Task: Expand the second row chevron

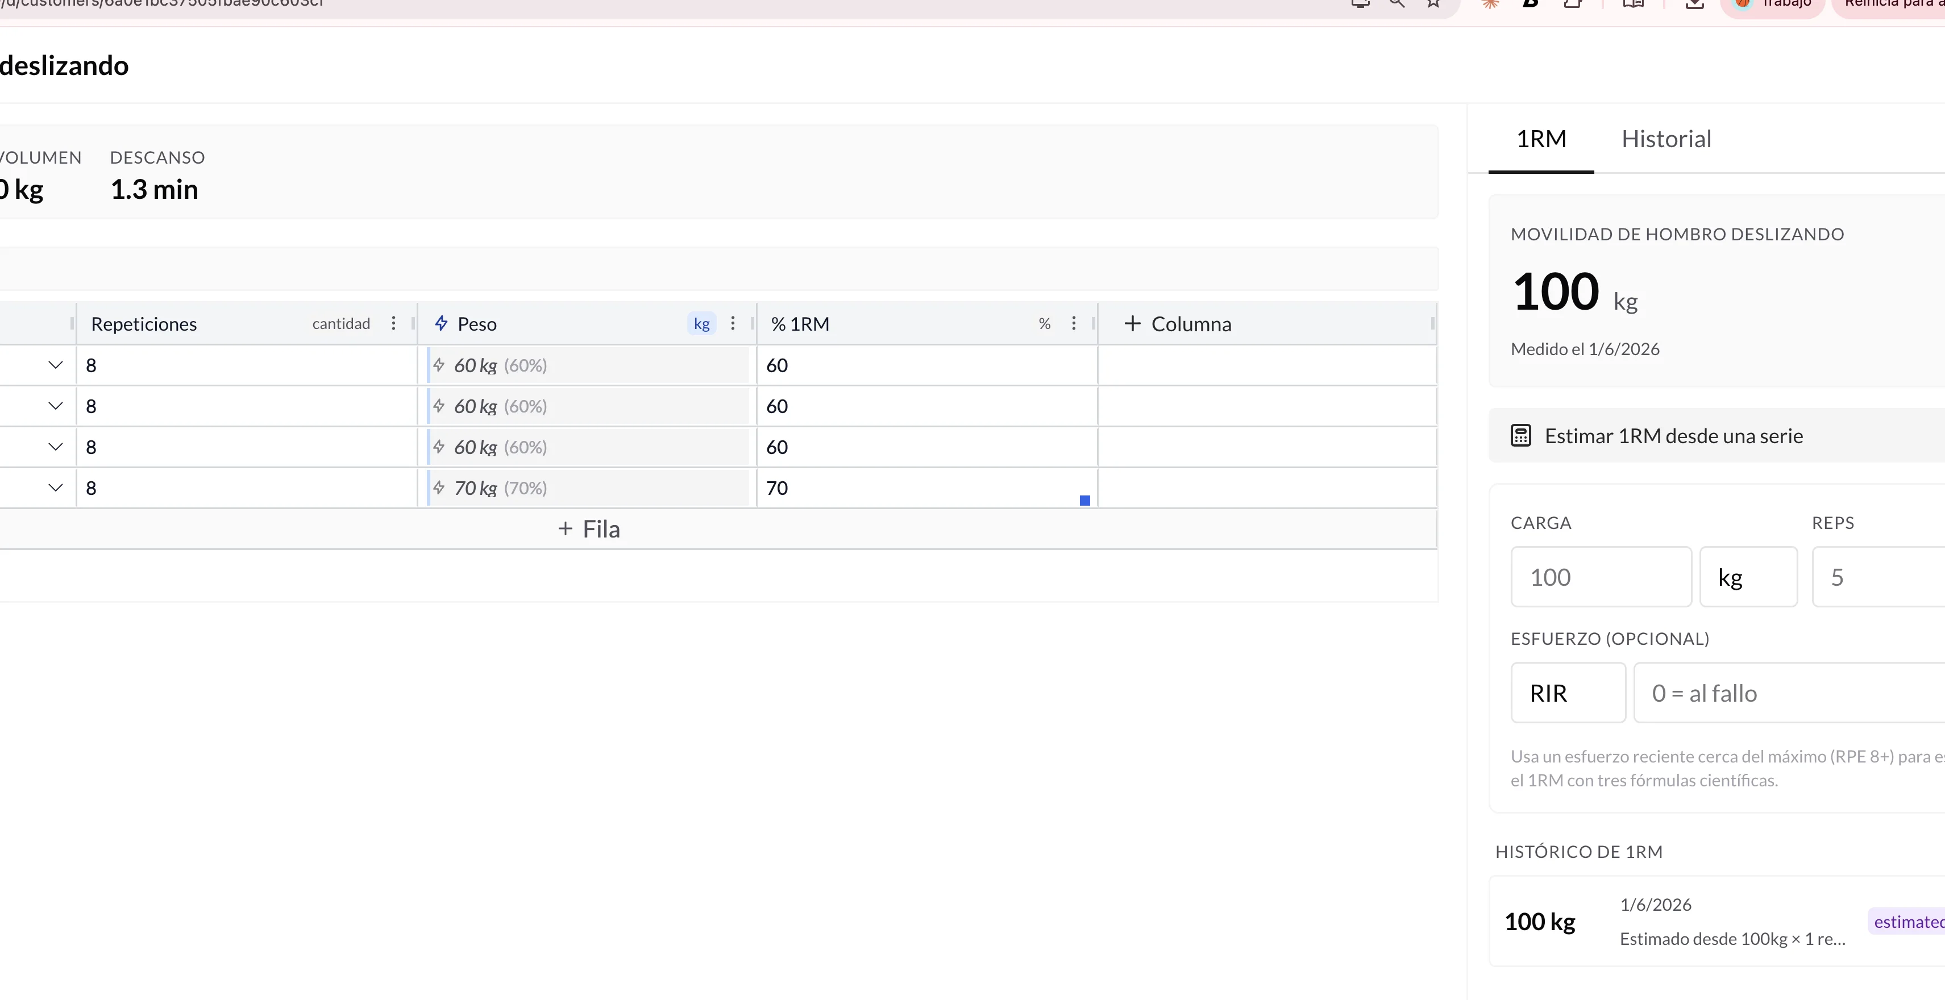Action: [x=55, y=406]
